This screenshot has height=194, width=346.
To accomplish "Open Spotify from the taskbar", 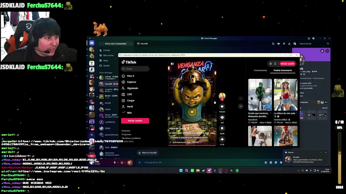I will coord(237,171).
